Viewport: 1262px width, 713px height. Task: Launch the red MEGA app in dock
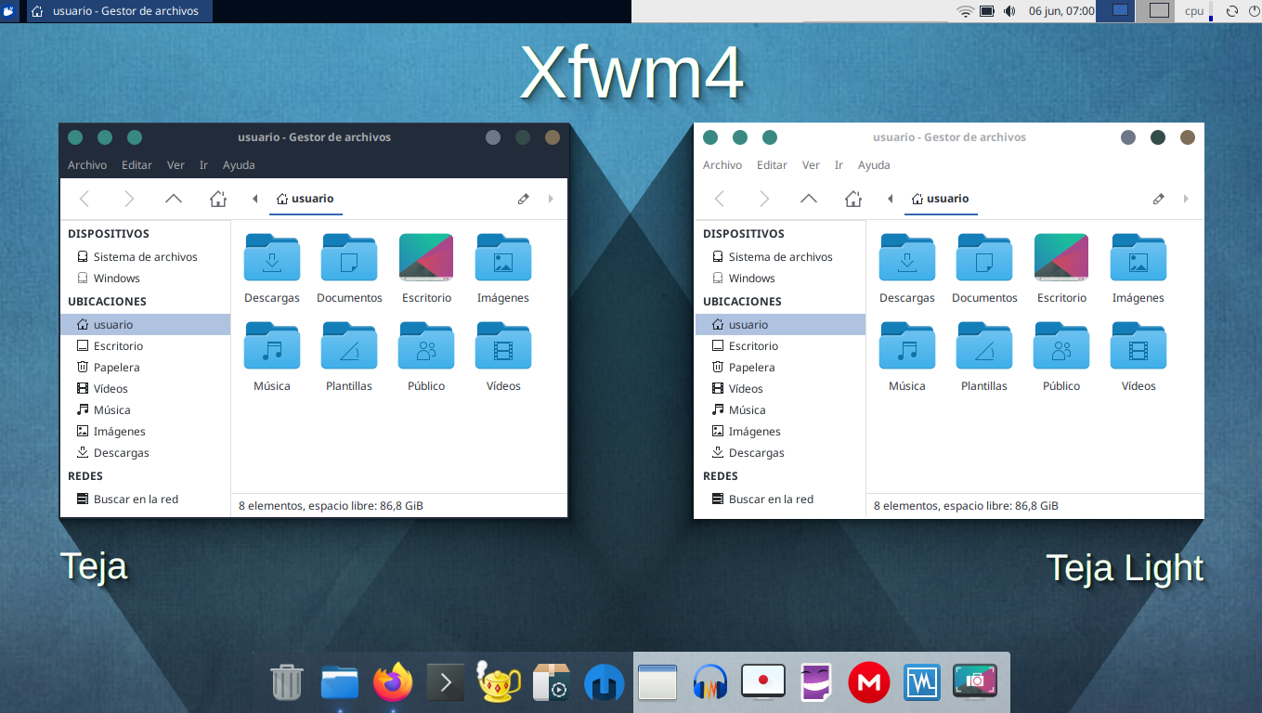click(x=869, y=683)
